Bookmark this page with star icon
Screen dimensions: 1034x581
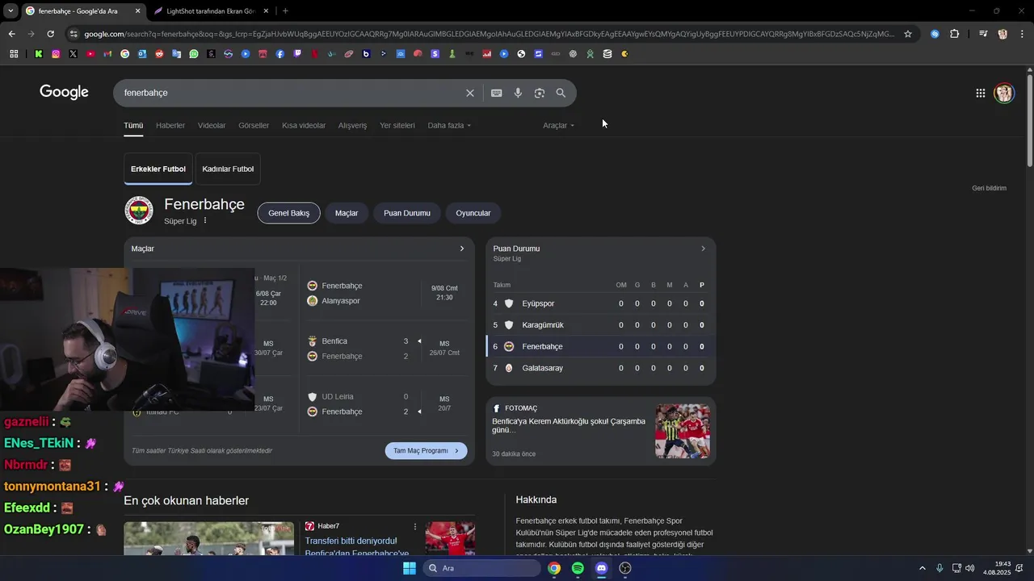click(908, 34)
